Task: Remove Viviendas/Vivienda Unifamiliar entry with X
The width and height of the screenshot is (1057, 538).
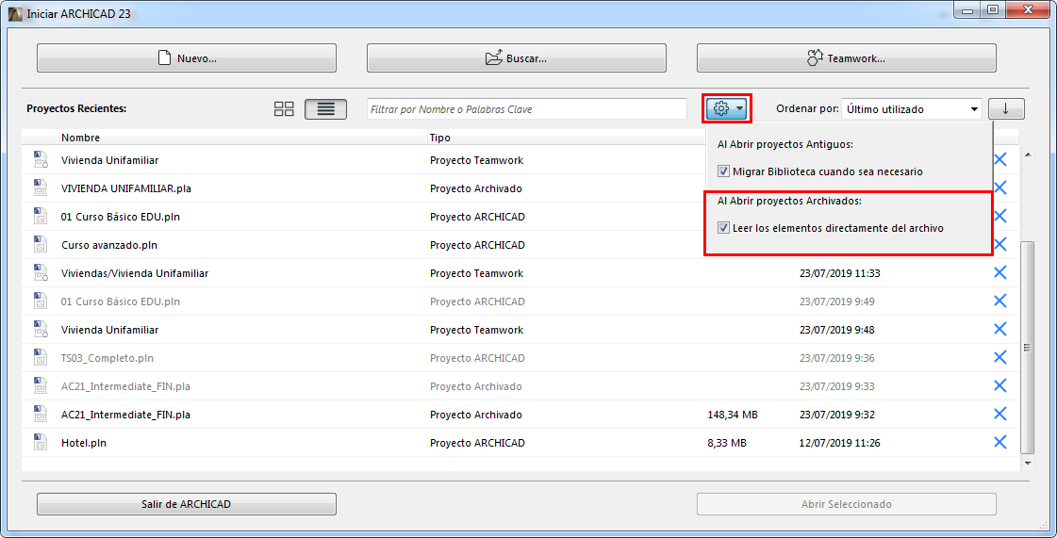Action: pos(1000,272)
